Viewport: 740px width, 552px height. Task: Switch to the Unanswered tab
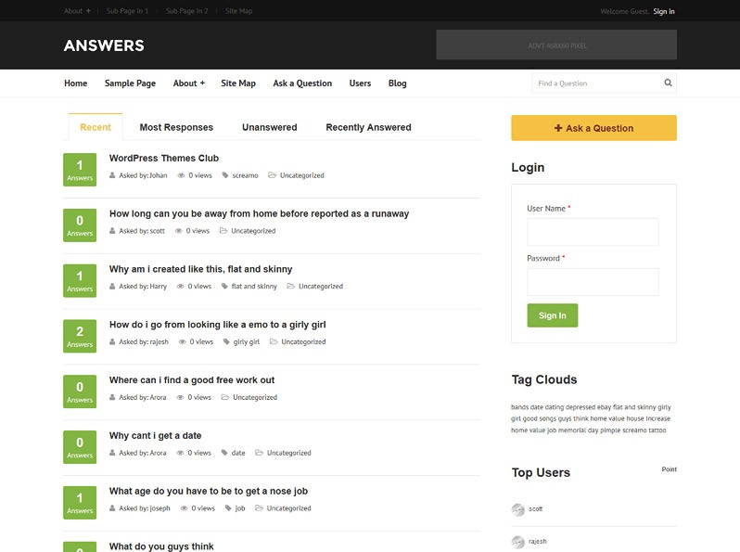(269, 127)
